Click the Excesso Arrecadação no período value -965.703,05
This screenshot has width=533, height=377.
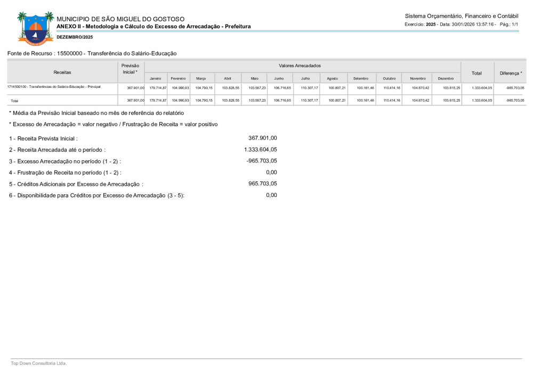(x=261, y=161)
